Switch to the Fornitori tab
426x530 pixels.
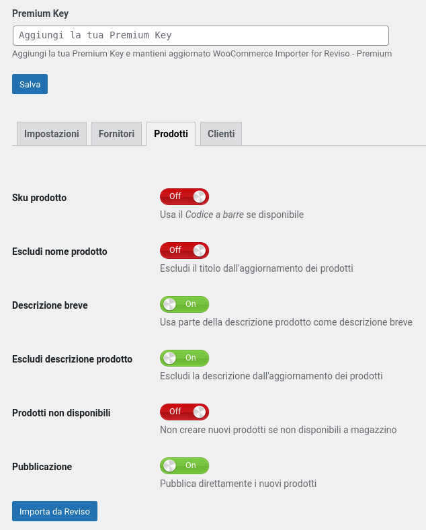pyautogui.click(x=116, y=134)
